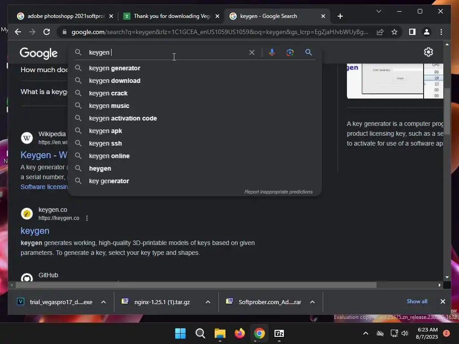
Task: Choose suggestion keygen ssh
Action: tap(195, 144)
